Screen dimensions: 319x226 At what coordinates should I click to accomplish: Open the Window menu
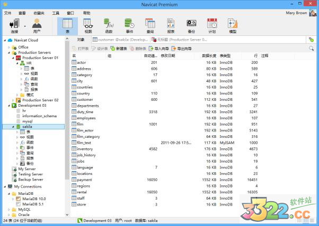click(x=70, y=13)
